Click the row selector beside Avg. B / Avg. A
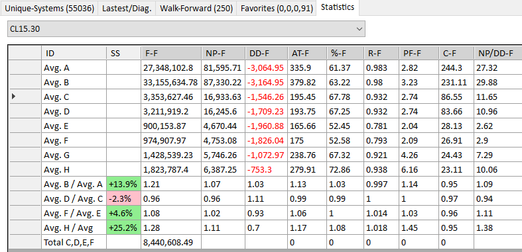 point(25,185)
